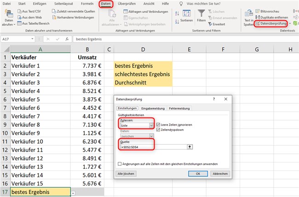Select cell 'schlechtestes Ergebnis'

(x=143, y=74)
